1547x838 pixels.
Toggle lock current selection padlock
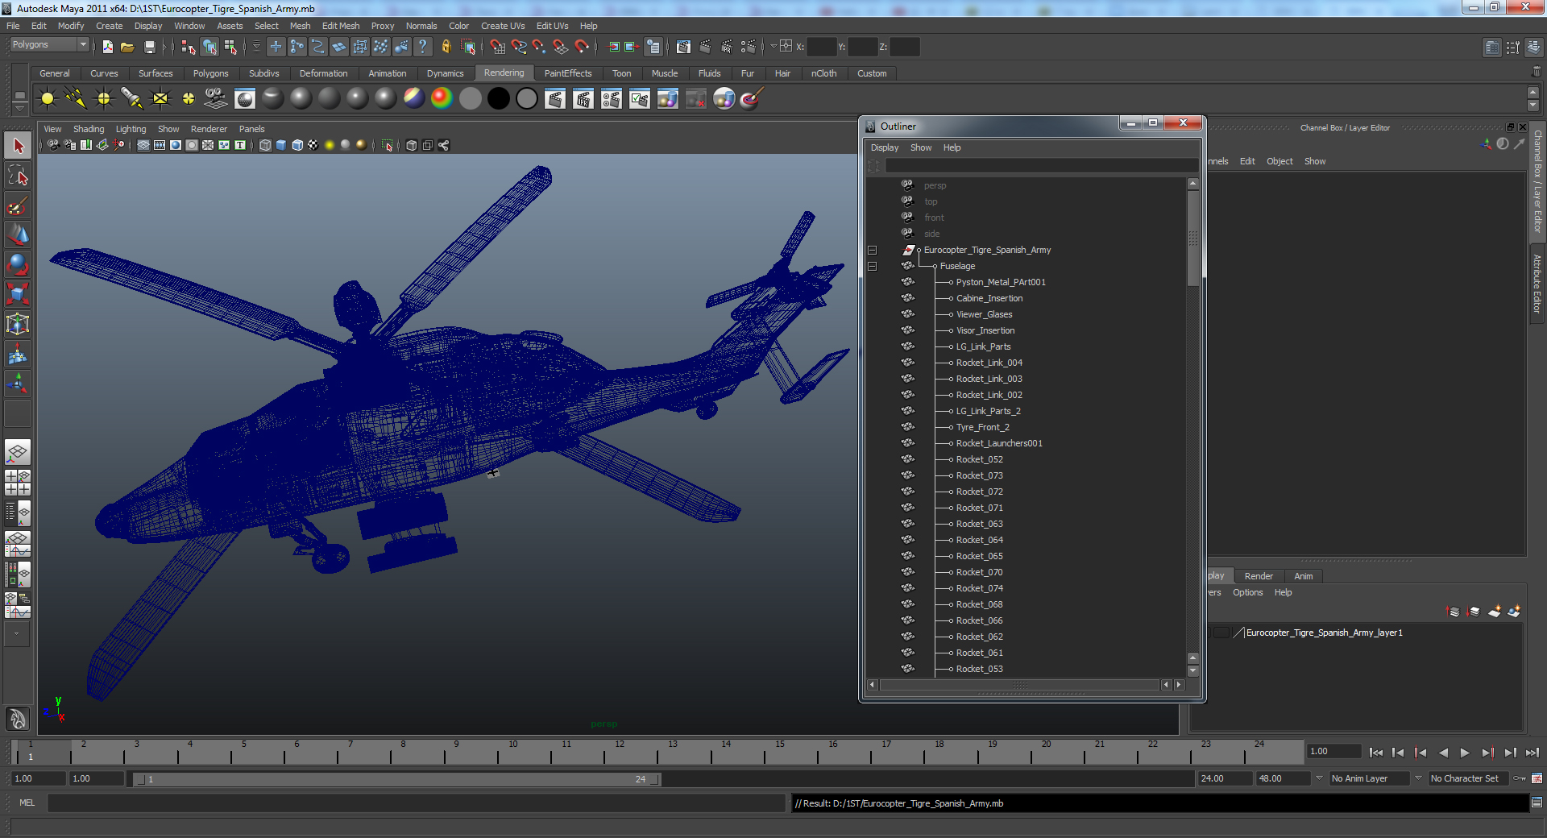446,47
